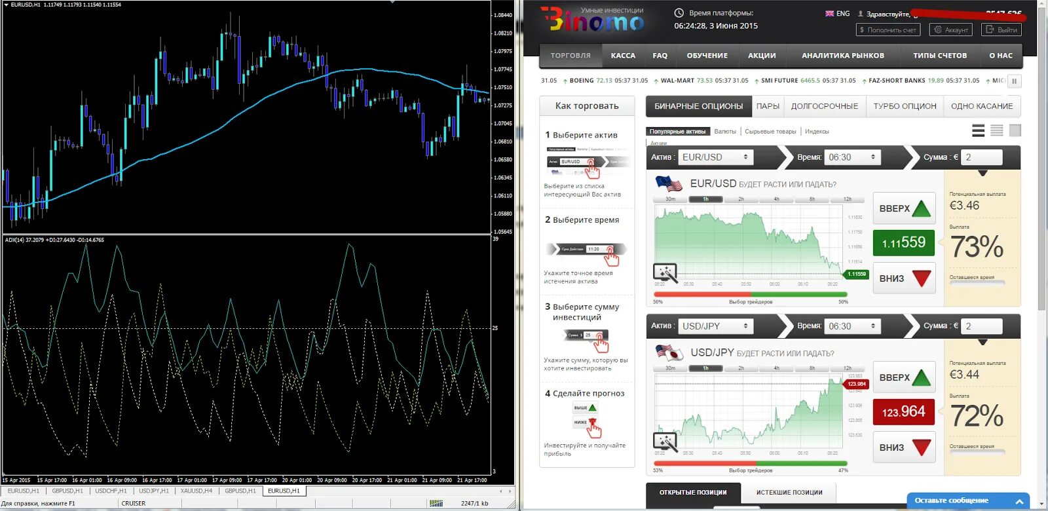
Task: Click the USD/JPY flags icon
Action: point(669,352)
